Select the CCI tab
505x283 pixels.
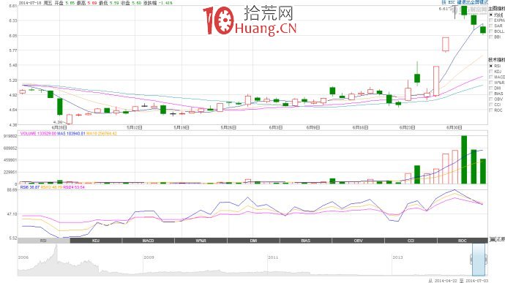tap(411, 241)
